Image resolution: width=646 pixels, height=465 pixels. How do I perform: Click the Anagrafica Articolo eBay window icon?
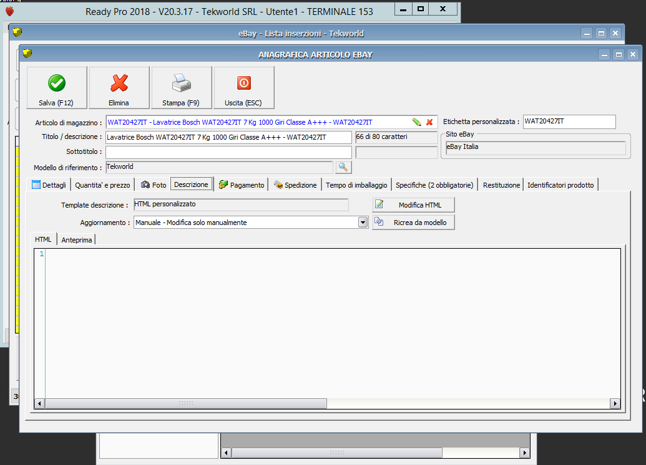[x=27, y=53]
